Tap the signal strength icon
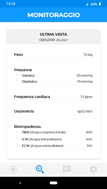 [87, 4]
